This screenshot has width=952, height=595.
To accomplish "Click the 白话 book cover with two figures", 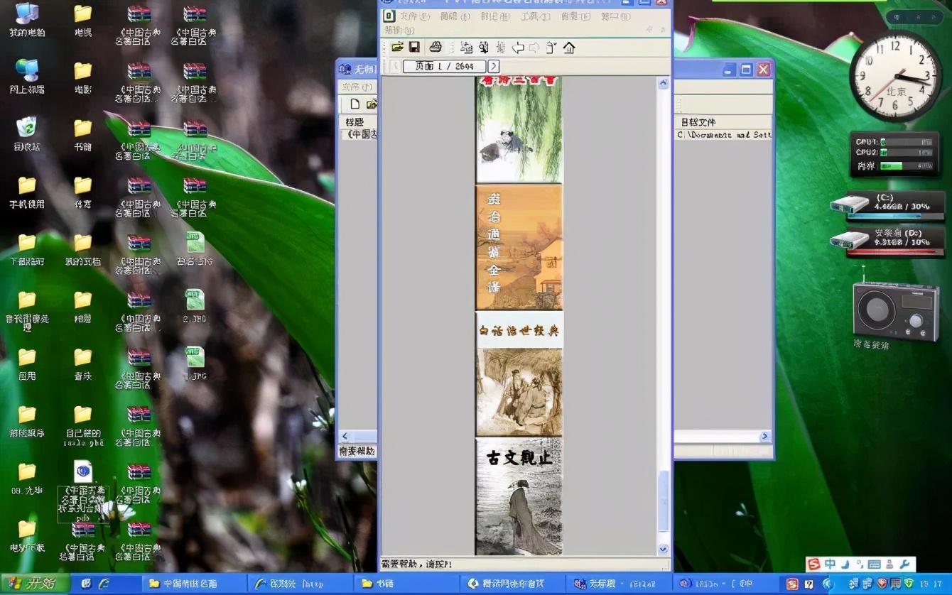I will [x=519, y=373].
